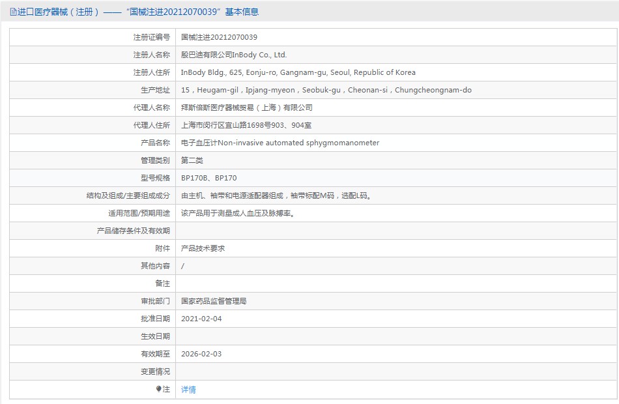
Task: Open the 详情 details link
Action: coord(188,390)
